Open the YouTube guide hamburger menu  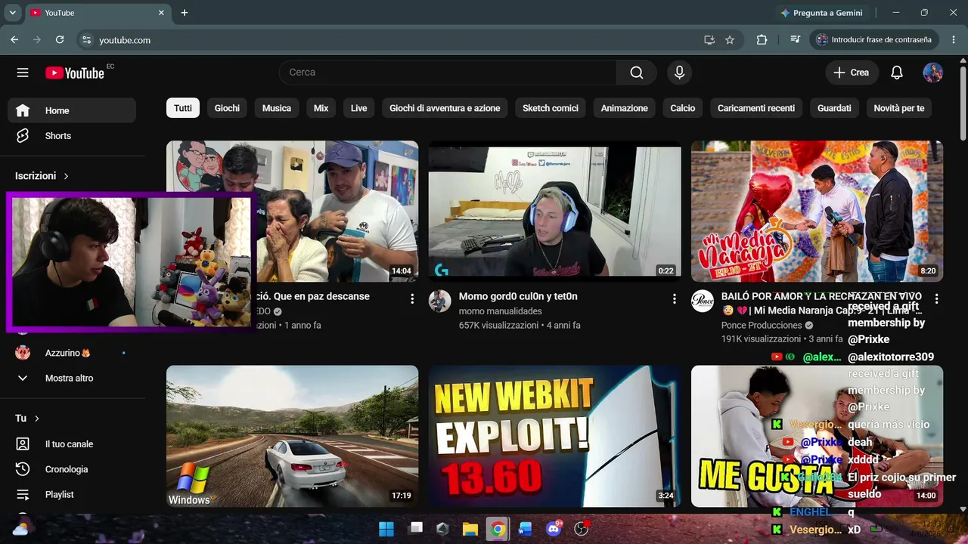pyautogui.click(x=23, y=73)
